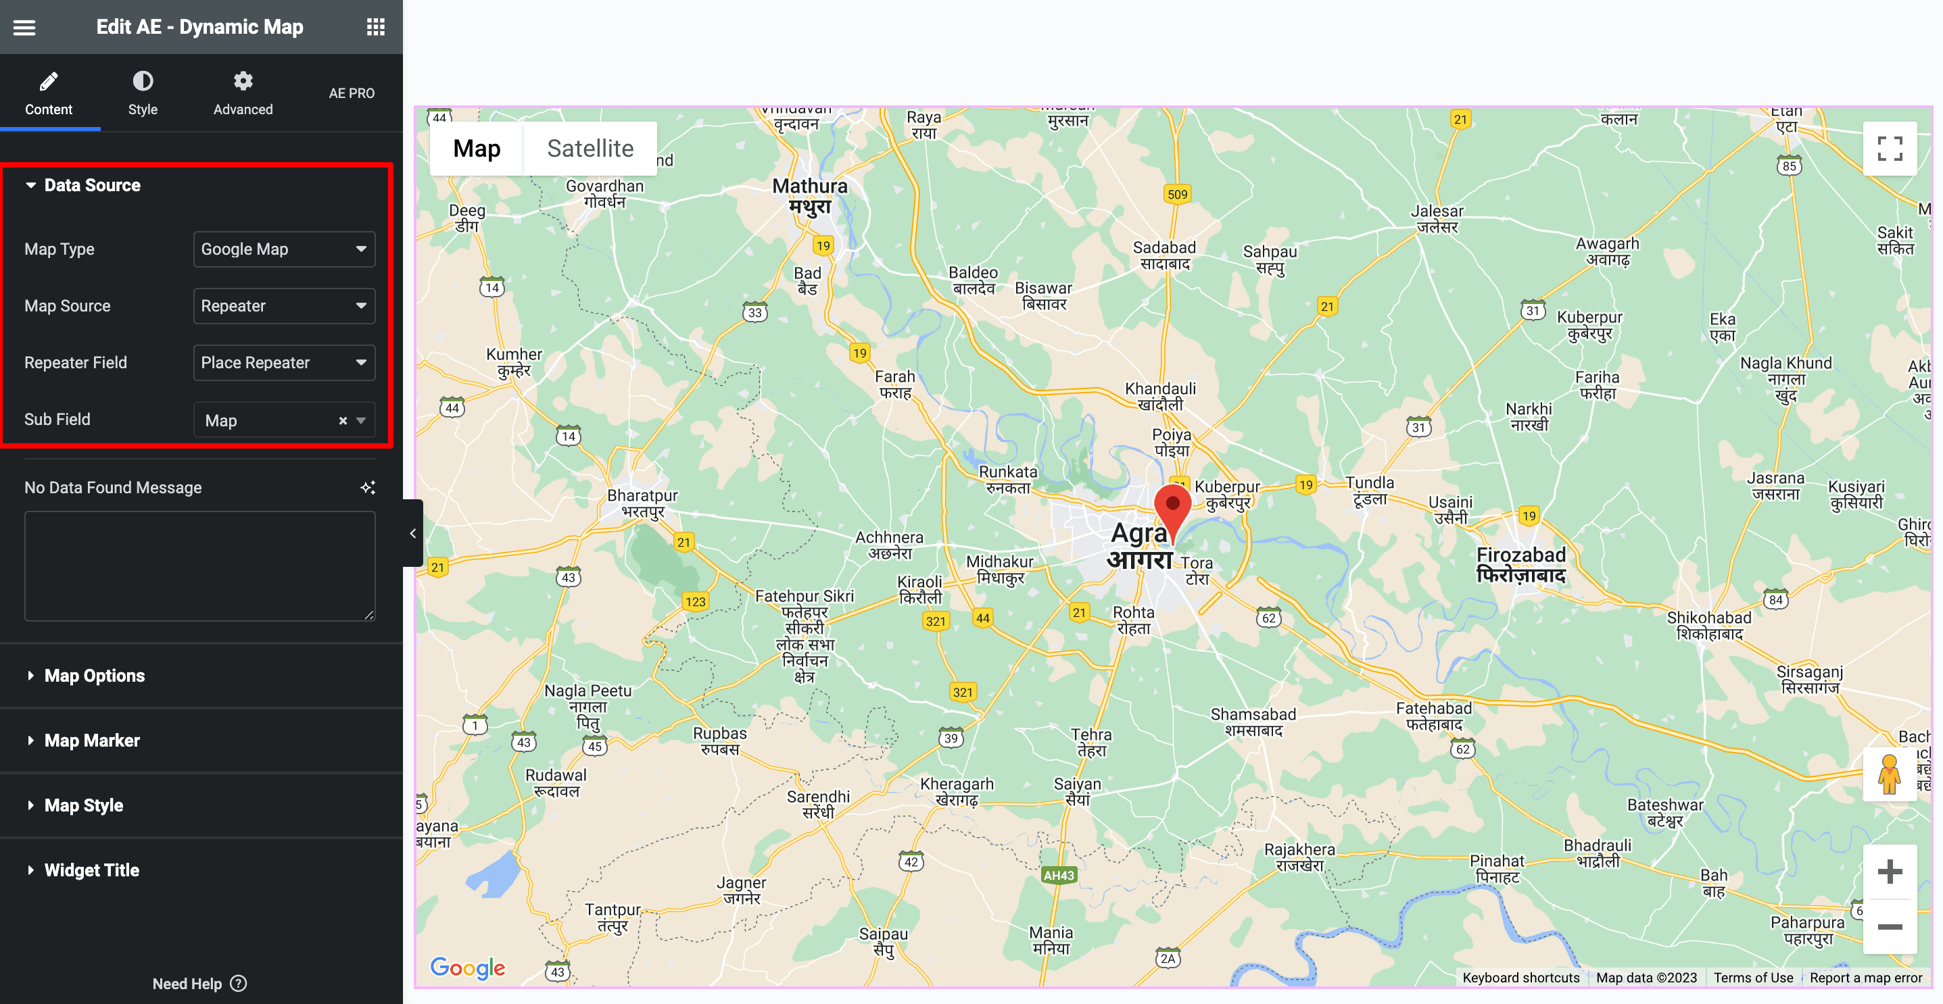This screenshot has width=1943, height=1004.
Task: Open the Sub Field select box
Action: (x=285, y=421)
